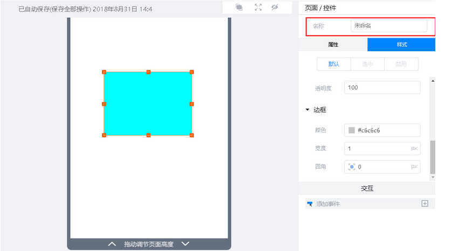Switch to the 属性 tab
Viewport: 452px width, 251px height.
[333, 45]
